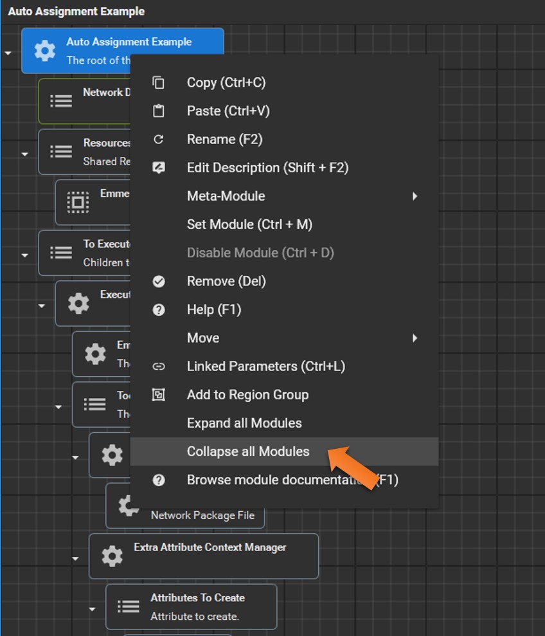Click the Copy icon in context menu

pyautogui.click(x=159, y=83)
